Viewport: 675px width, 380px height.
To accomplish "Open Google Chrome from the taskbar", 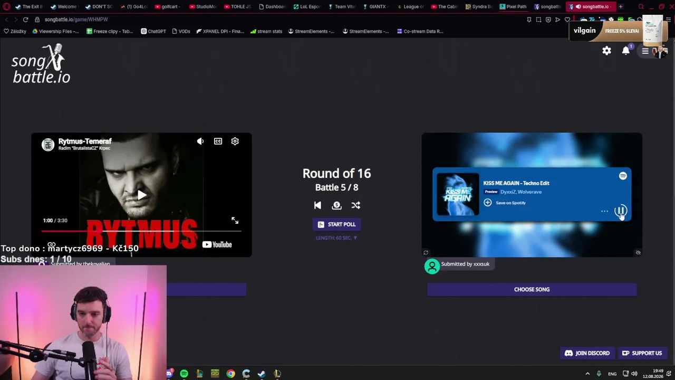I will tap(230, 374).
